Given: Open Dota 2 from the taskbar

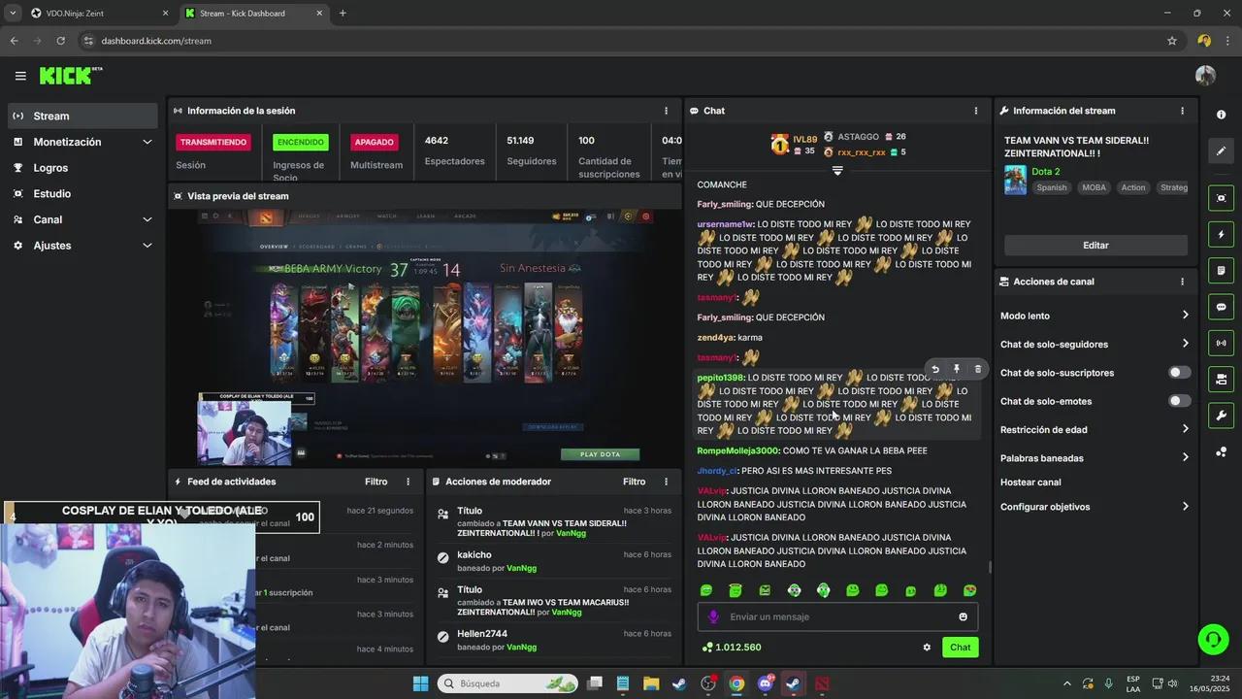Looking at the screenshot, I should 823,683.
